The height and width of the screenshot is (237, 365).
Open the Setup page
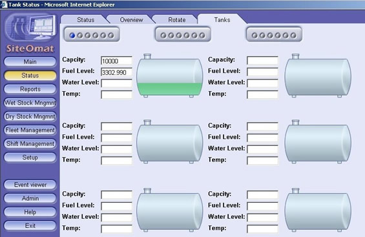point(30,158)
